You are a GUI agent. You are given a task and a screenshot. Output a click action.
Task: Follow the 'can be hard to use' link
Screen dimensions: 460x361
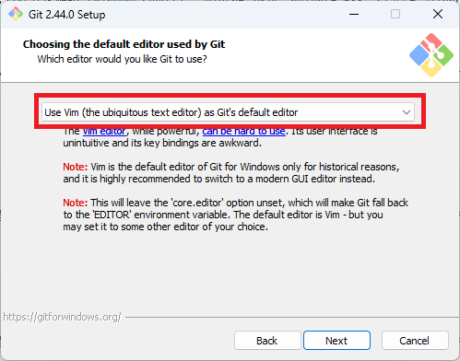[243, 132]
